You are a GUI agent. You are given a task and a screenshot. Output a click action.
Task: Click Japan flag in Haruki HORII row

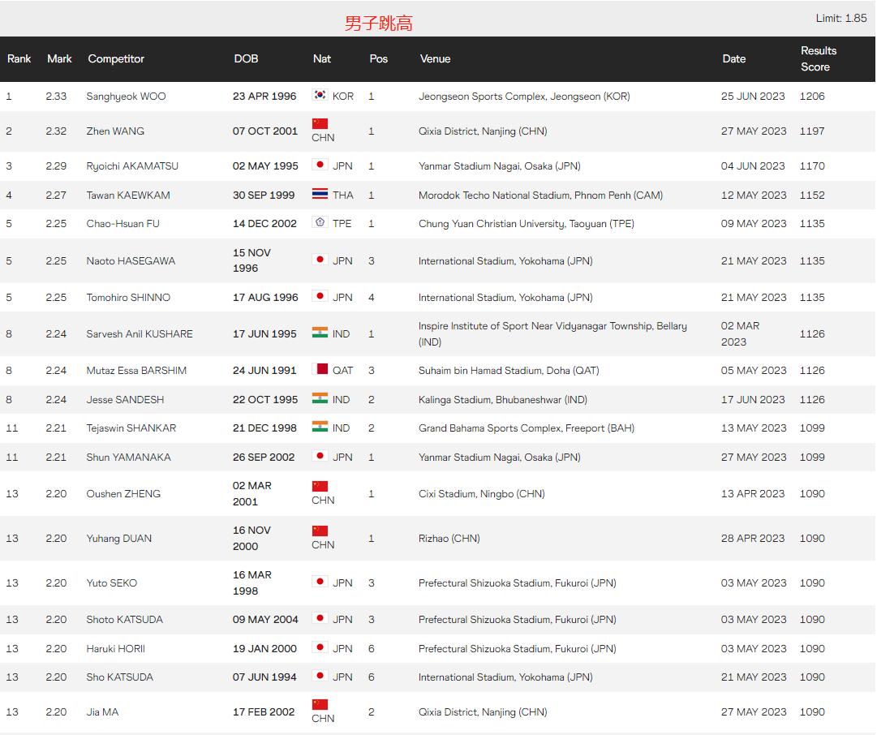(320, 647)
